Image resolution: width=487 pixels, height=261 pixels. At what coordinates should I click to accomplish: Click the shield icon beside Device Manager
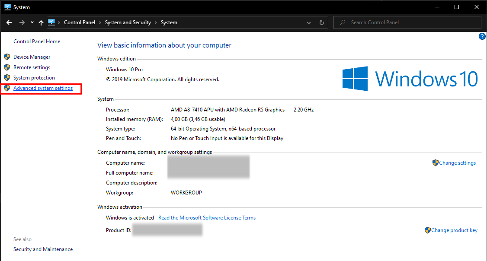(7, 57)
